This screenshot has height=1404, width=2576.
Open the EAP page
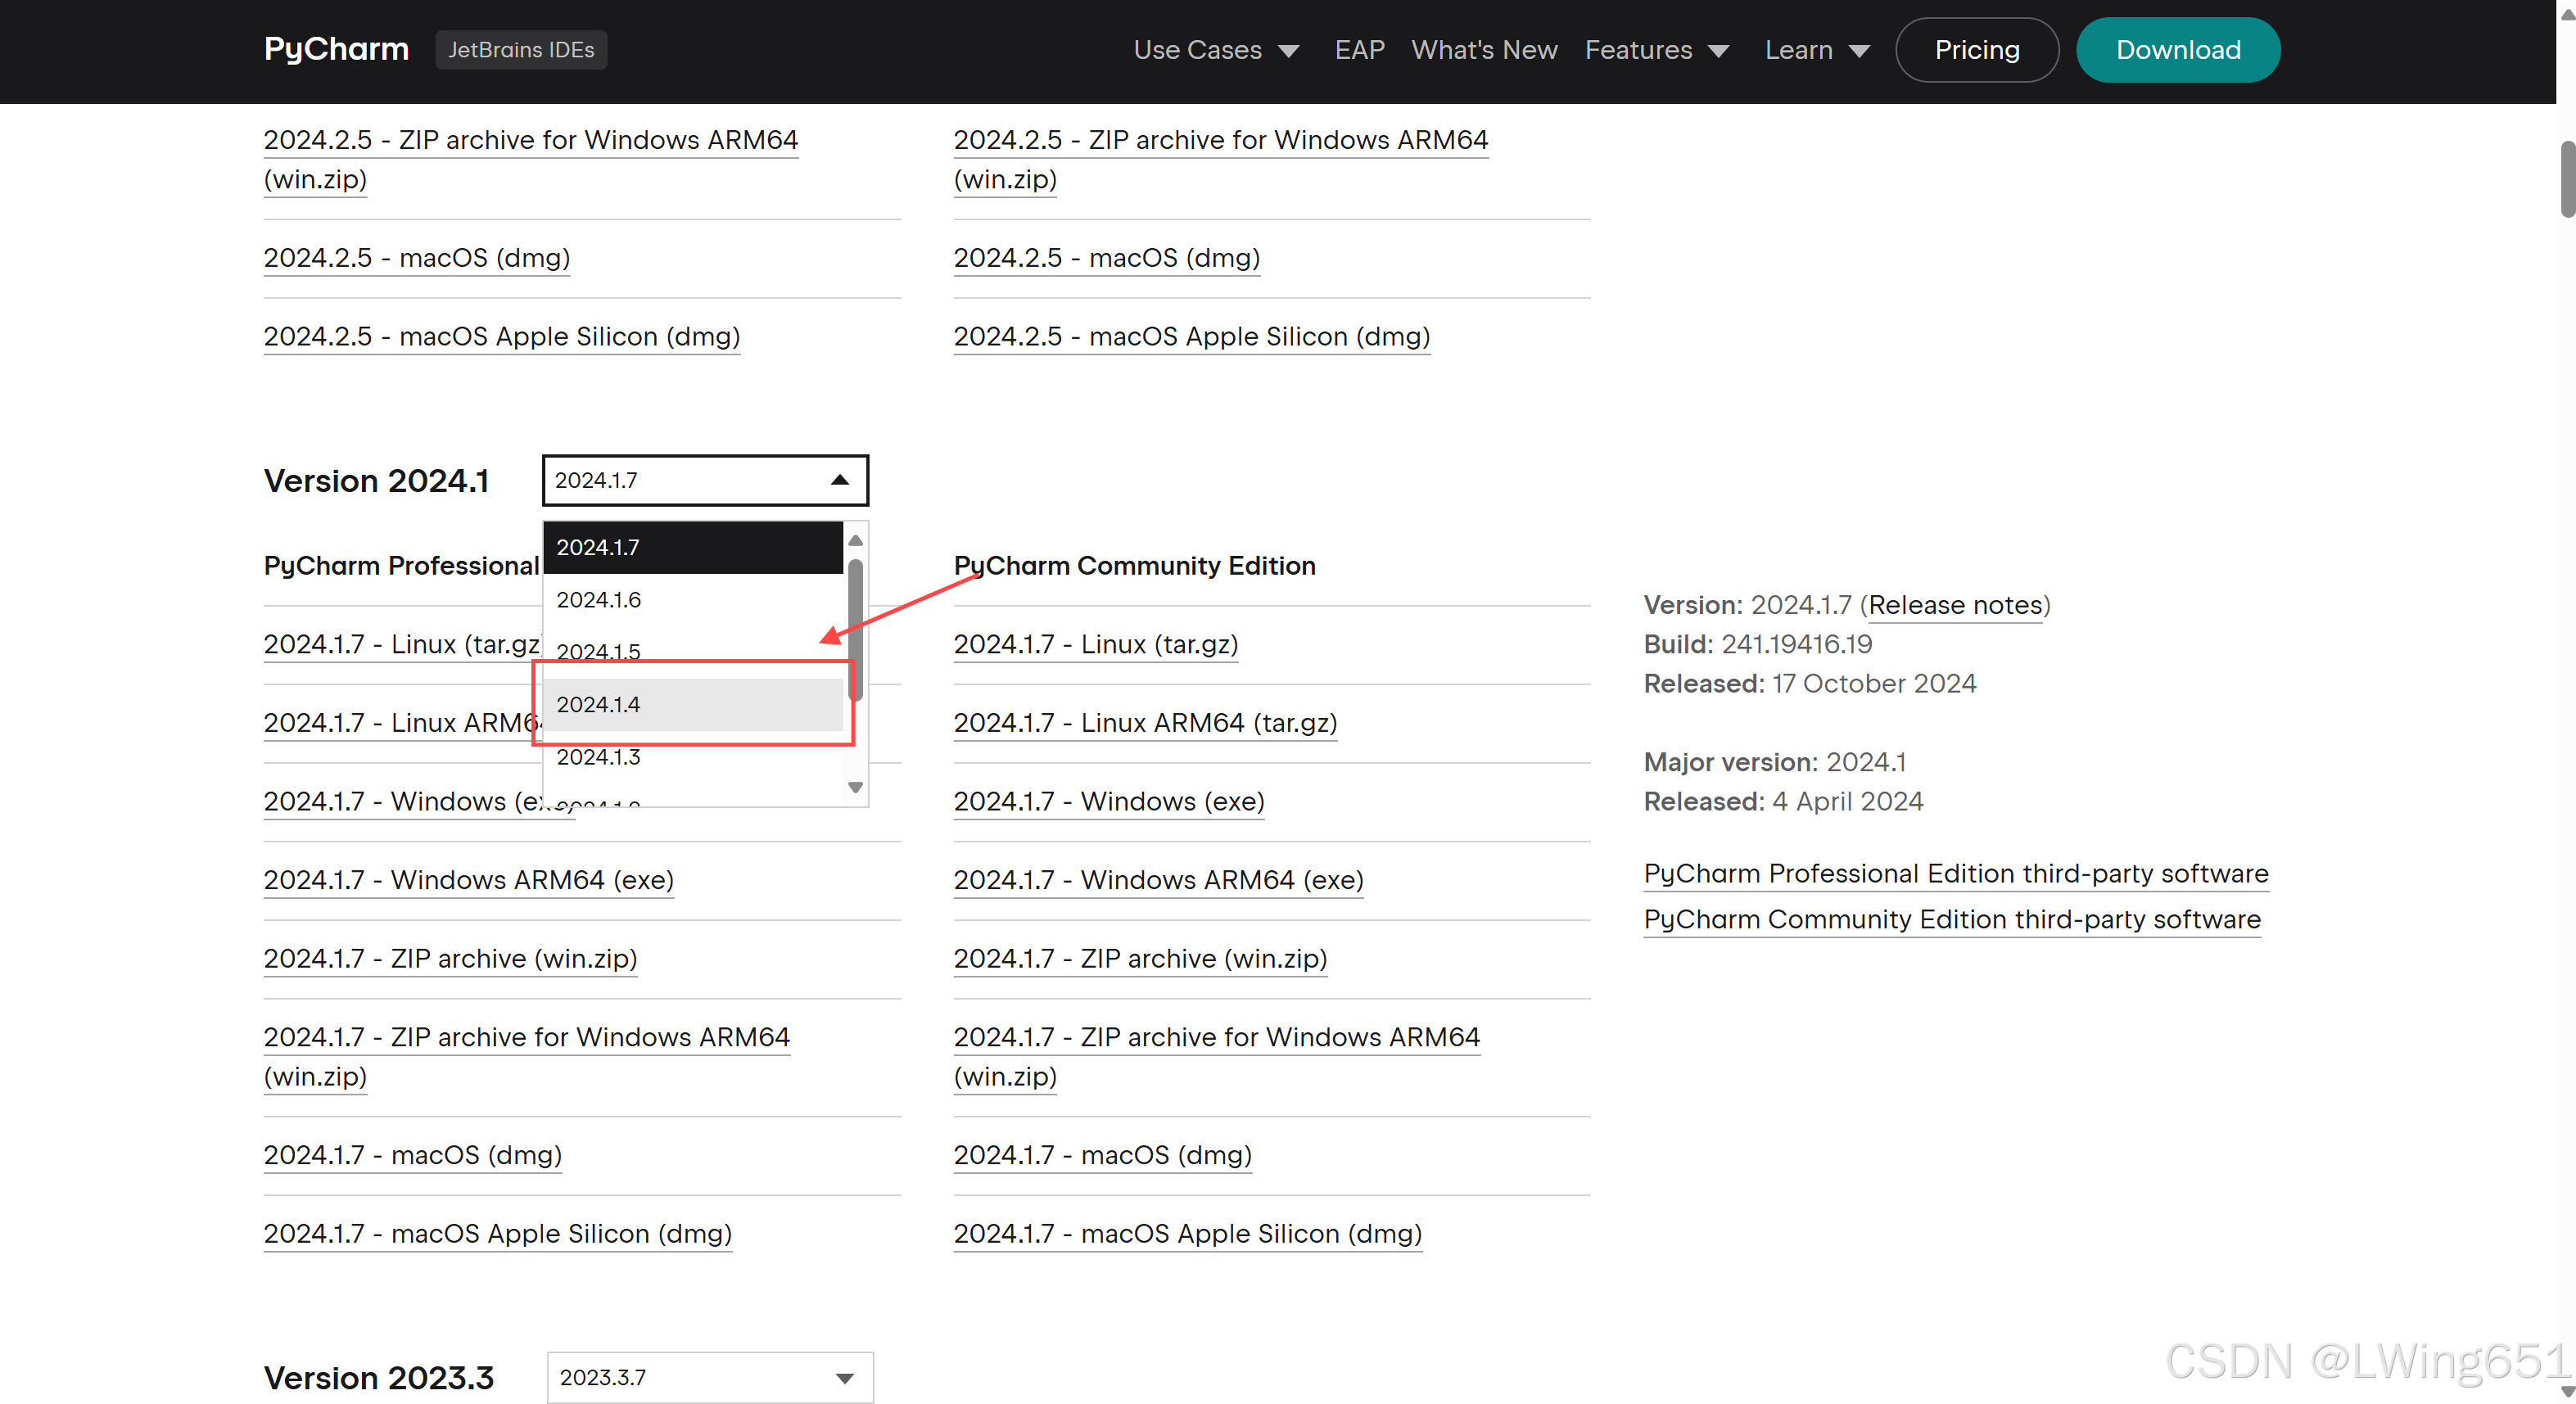[1359, 49]
